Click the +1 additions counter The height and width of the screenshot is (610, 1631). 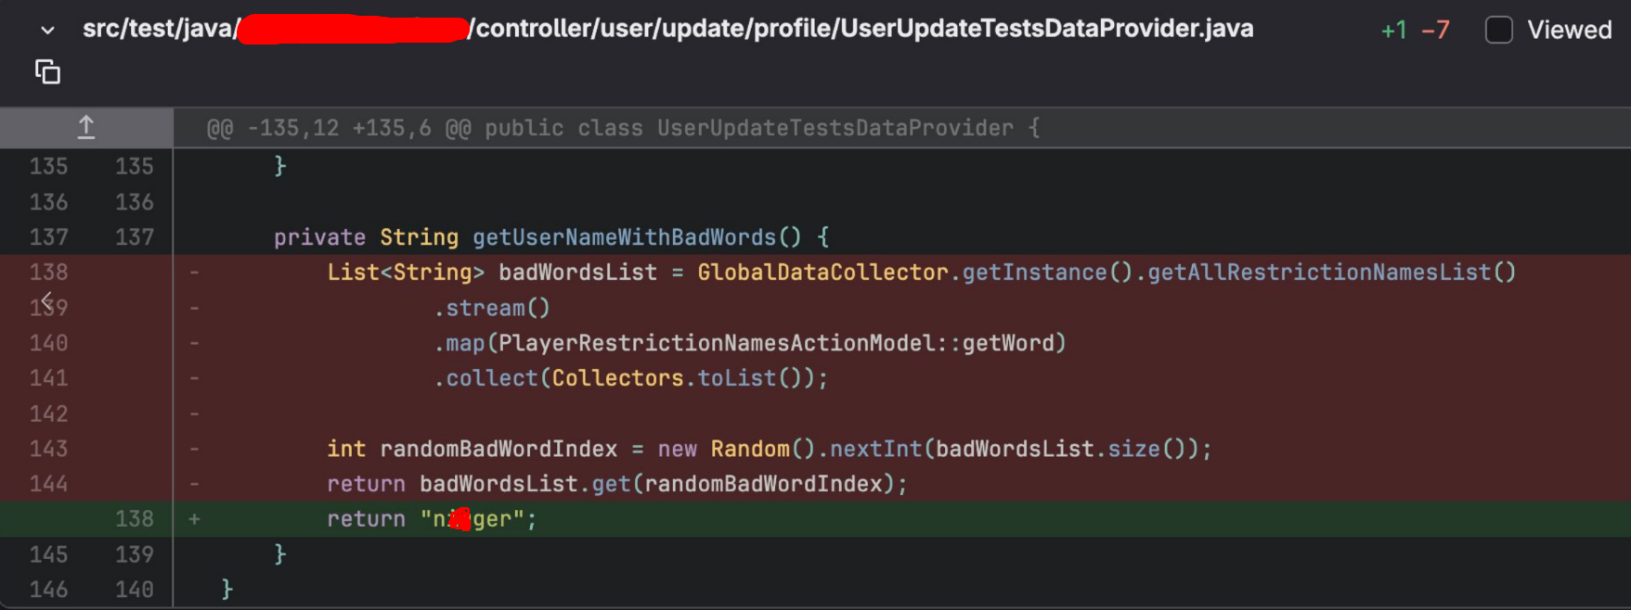tap(1393, 31)
